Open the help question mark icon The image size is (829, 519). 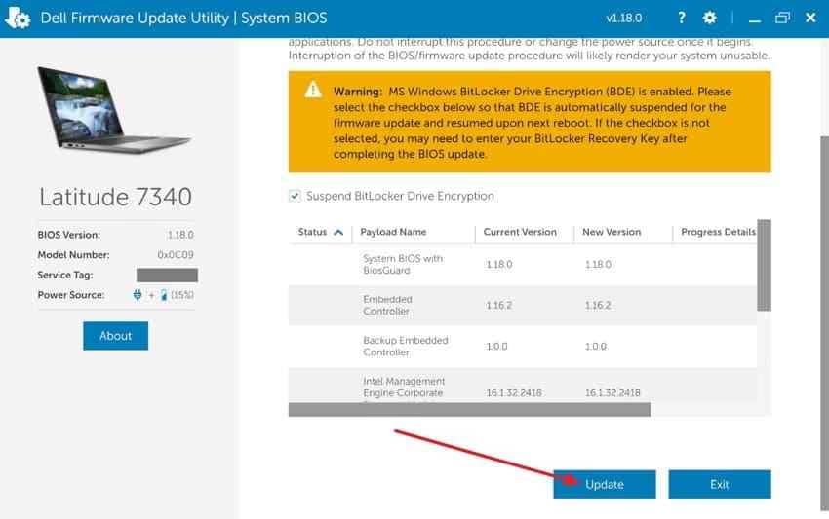[682, 18]
